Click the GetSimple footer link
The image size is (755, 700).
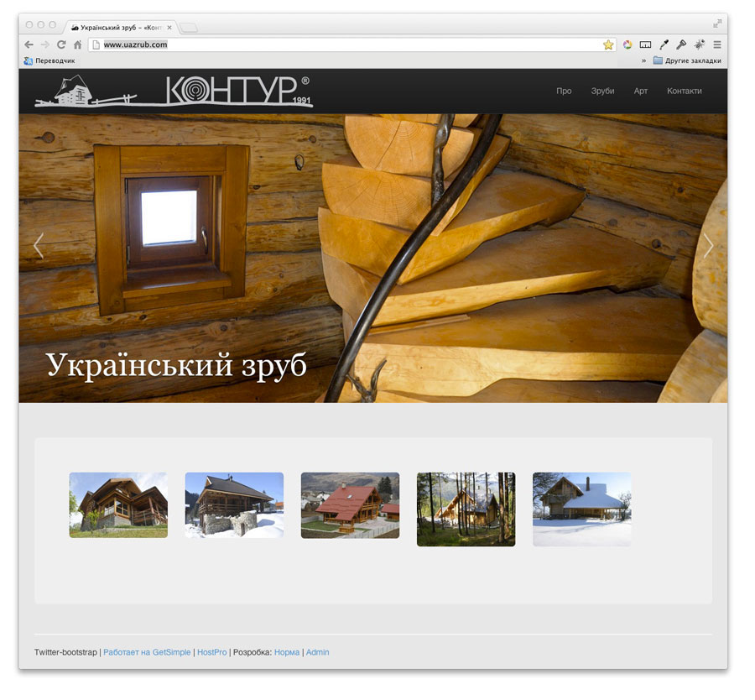point(169,651)
